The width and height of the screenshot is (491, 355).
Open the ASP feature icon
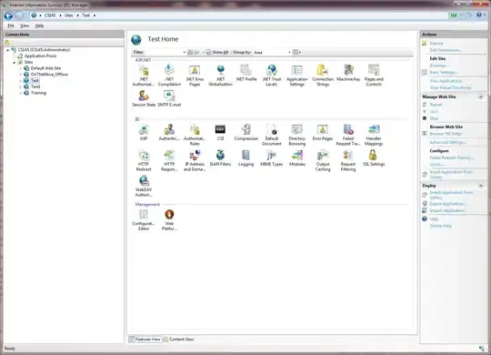click(144, 132)
